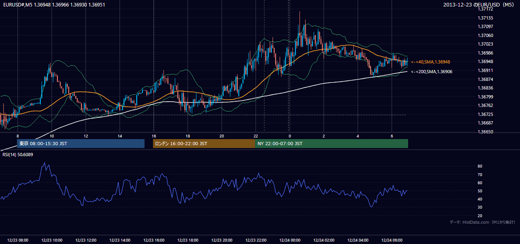Select the ロンドン 16:00-22:00 JST session bar
The height and width of the screenshot is (244, 520).
pos(204,144)
